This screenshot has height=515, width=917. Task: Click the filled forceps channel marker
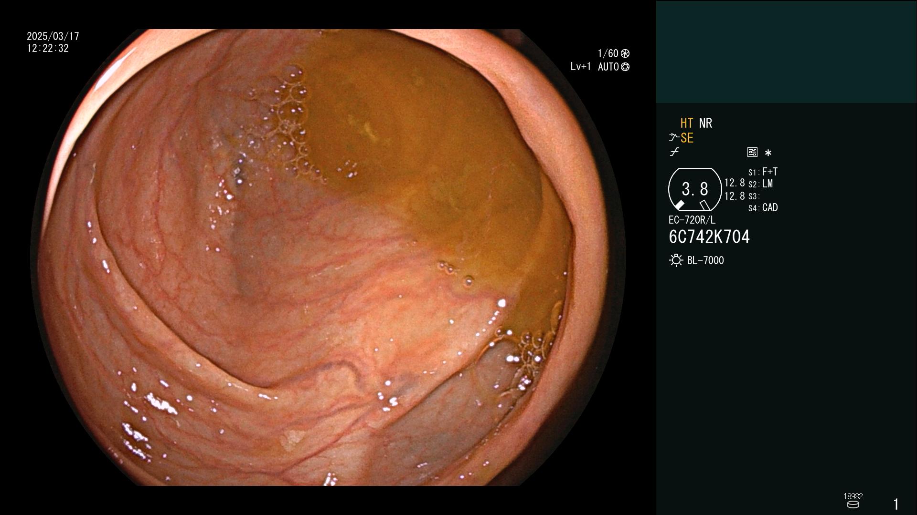pyautogui.click(x=679, y=205)
